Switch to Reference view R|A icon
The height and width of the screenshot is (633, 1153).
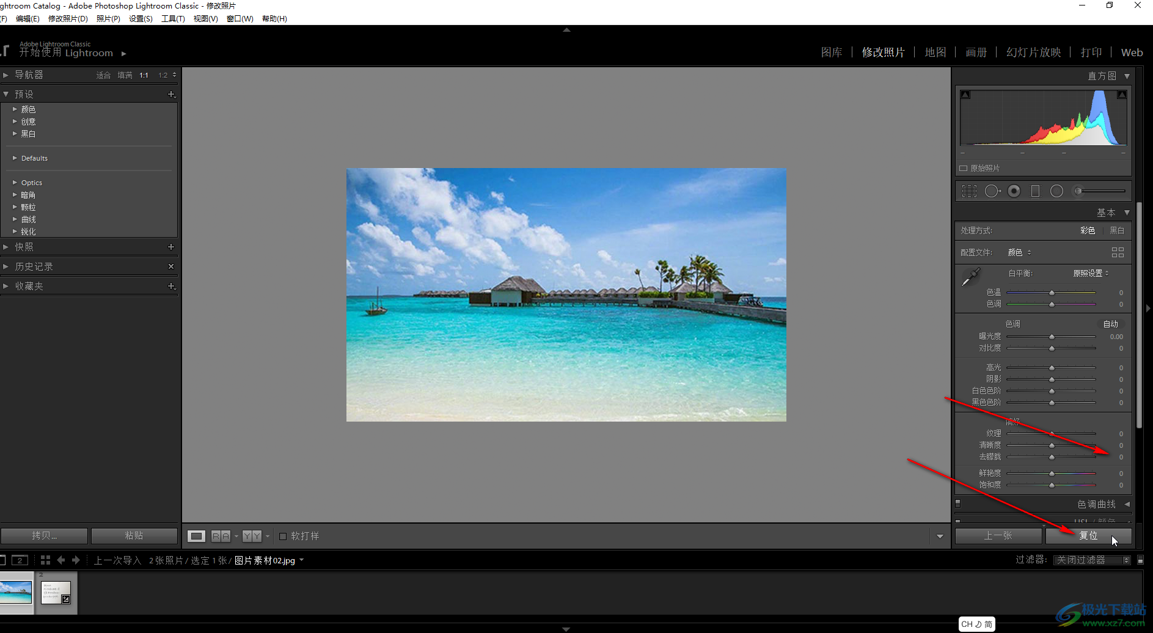pyautogui.click(x=221, y=536)
